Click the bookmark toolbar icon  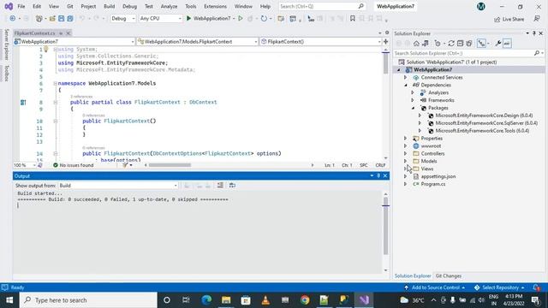click(x=353, y=19)
